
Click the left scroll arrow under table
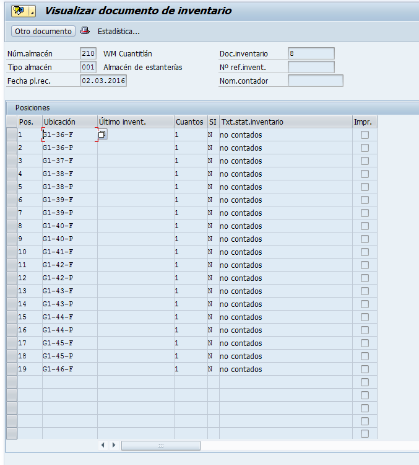coord(103,445)
